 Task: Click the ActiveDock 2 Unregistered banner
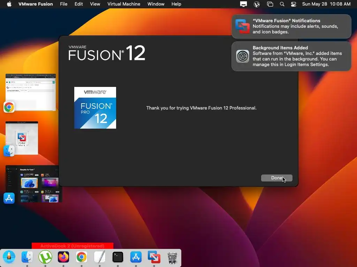click(73, 246)
